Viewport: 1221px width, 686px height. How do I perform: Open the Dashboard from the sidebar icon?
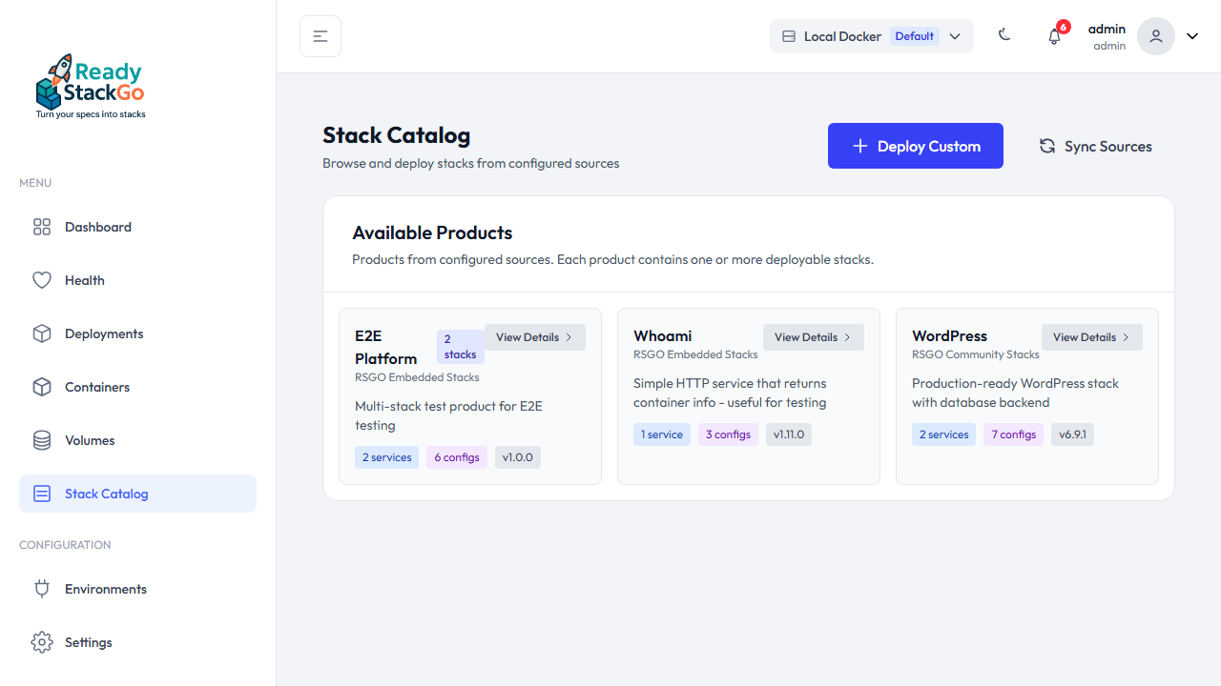click(x=42, y=227)
